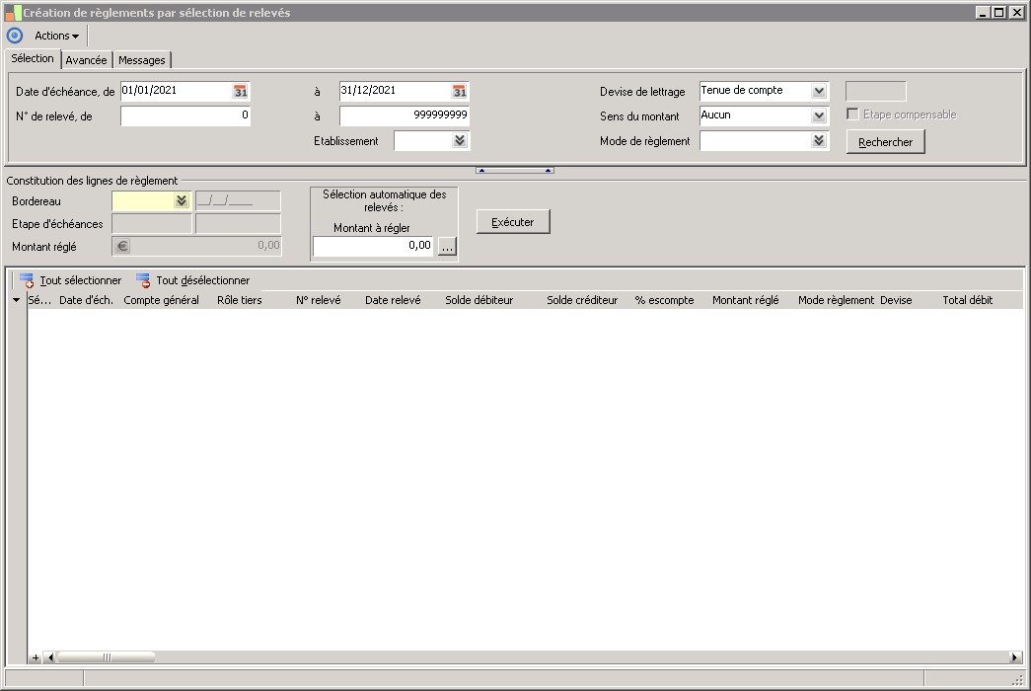Click the horizontal scrollbar left arrow

[50, 657]
